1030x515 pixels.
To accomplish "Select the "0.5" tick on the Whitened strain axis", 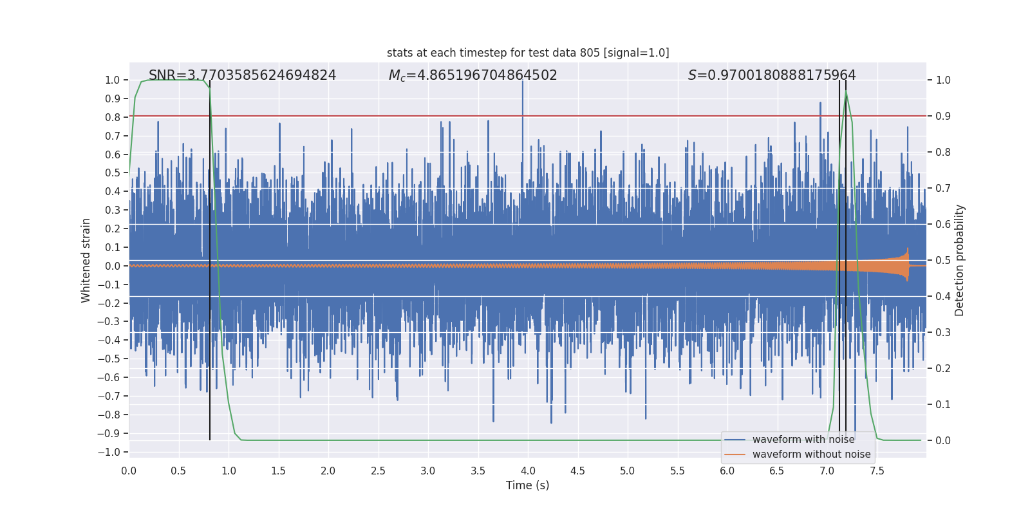I will point(113,173).
